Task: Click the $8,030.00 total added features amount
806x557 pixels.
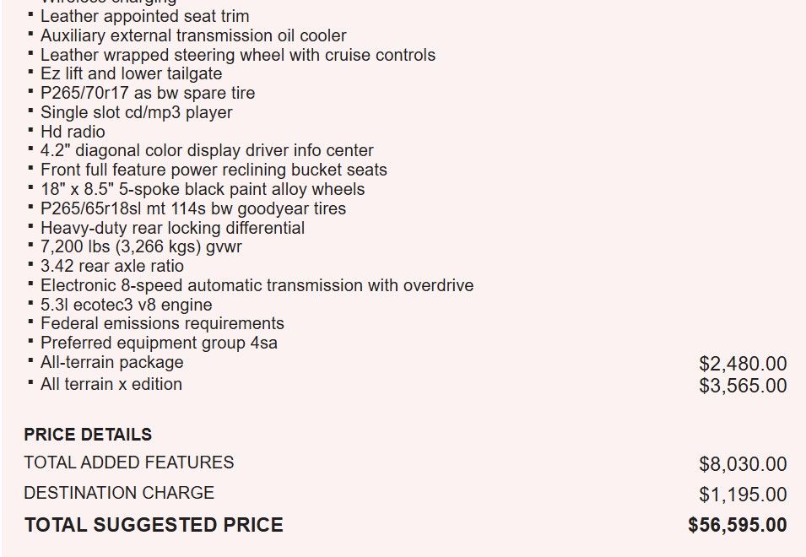Action: pos(742,464)
